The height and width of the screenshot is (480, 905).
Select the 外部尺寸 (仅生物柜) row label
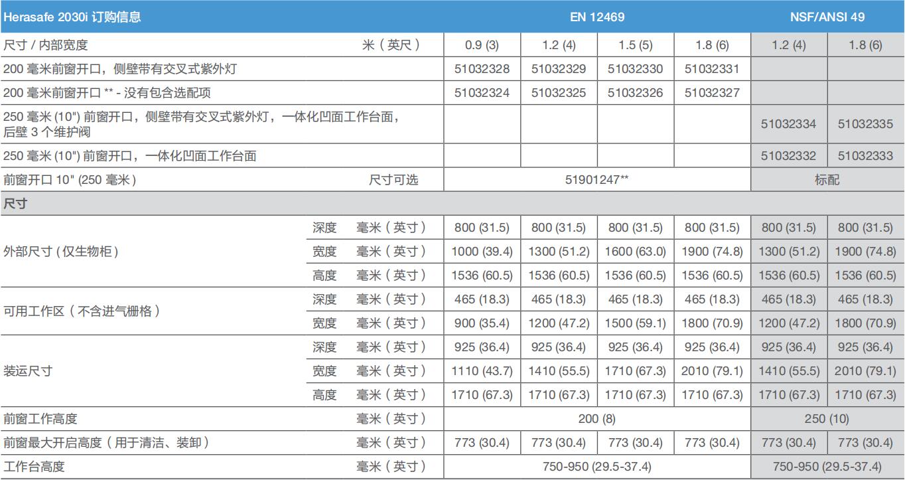[61, 252]
